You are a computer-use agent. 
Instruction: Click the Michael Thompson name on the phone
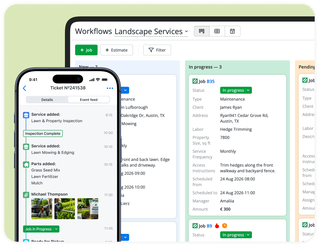click(x=49, y=194)
